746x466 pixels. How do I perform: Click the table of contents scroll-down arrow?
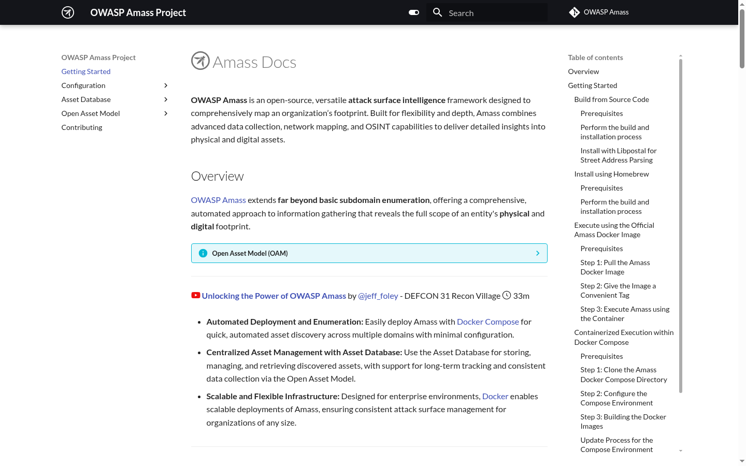pos(681,451)
